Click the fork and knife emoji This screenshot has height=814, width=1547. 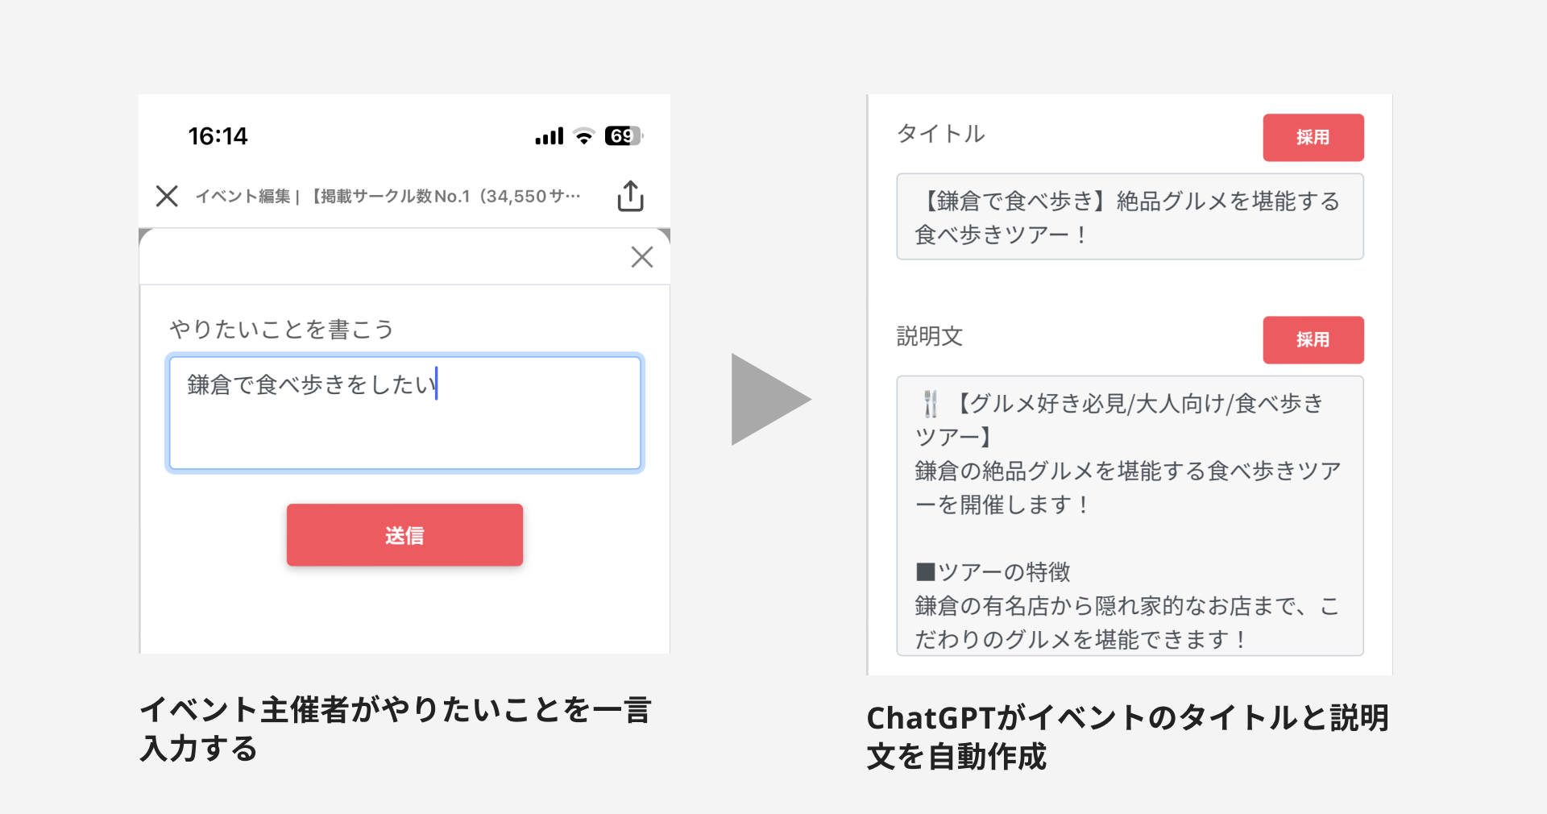pos(931,404)
